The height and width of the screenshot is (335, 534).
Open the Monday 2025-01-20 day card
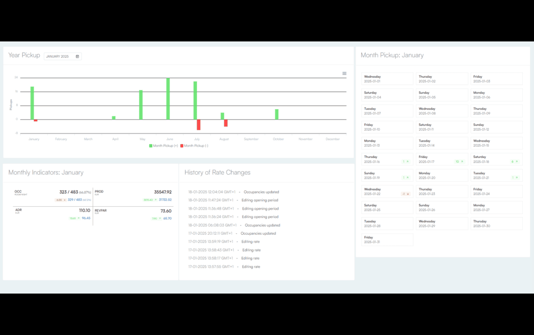pos(442,175)
